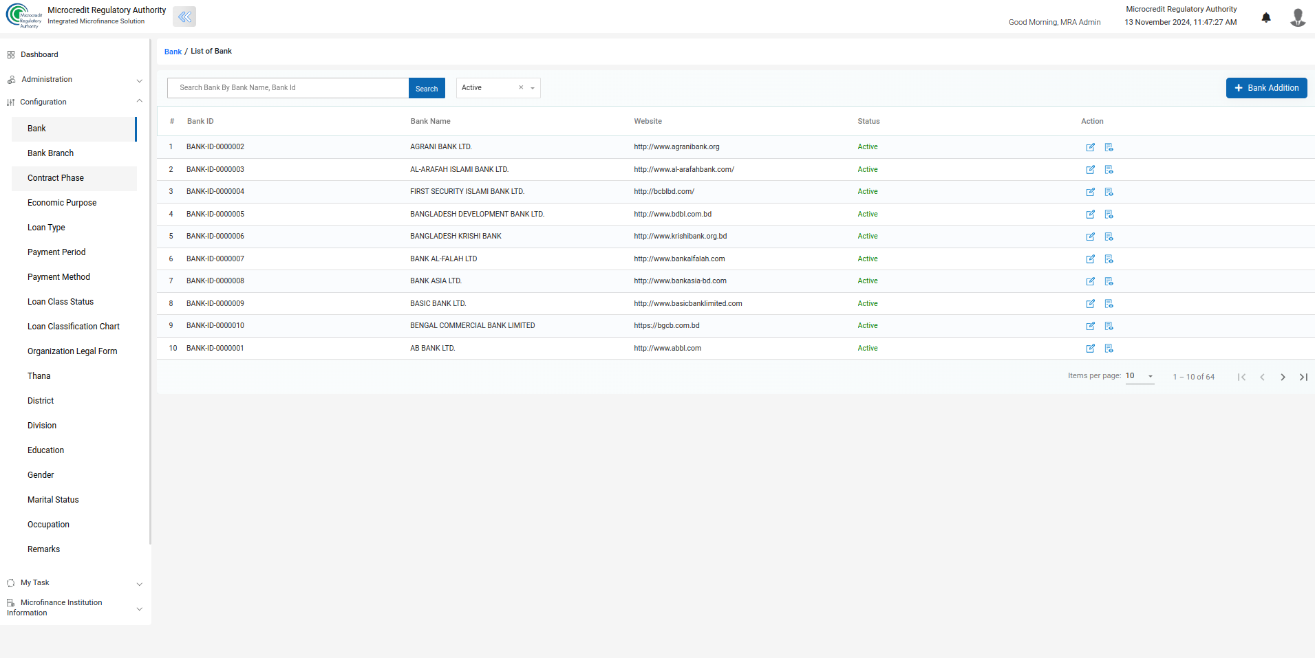Edit BANK ASIA LTD. row
The height and width of the screenshot is (658, 1315).
[1091, 281]
